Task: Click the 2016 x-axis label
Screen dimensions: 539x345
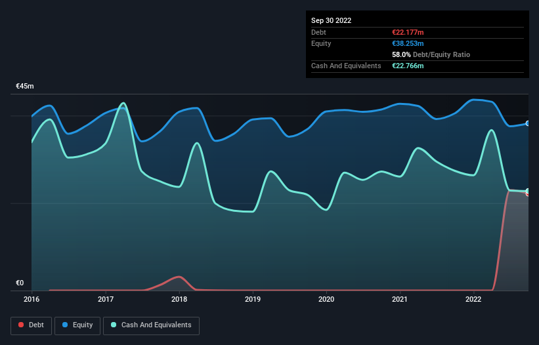Action: point(32,299)
